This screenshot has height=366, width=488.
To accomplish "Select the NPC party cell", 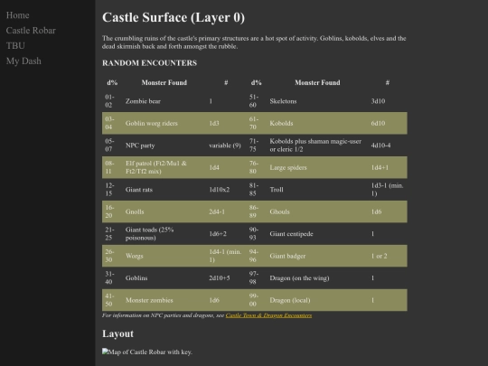I will point(164,145).
